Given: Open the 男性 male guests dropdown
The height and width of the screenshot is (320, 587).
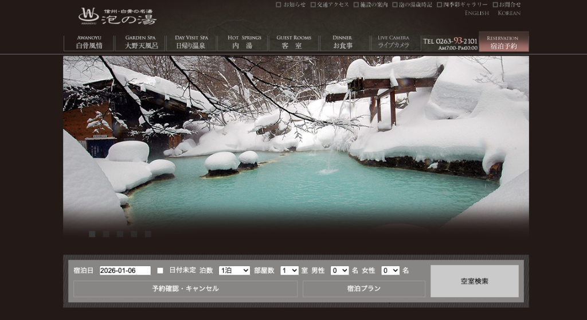Looking at the screenshot, I should pyautogui.click(x=339, y=271).
